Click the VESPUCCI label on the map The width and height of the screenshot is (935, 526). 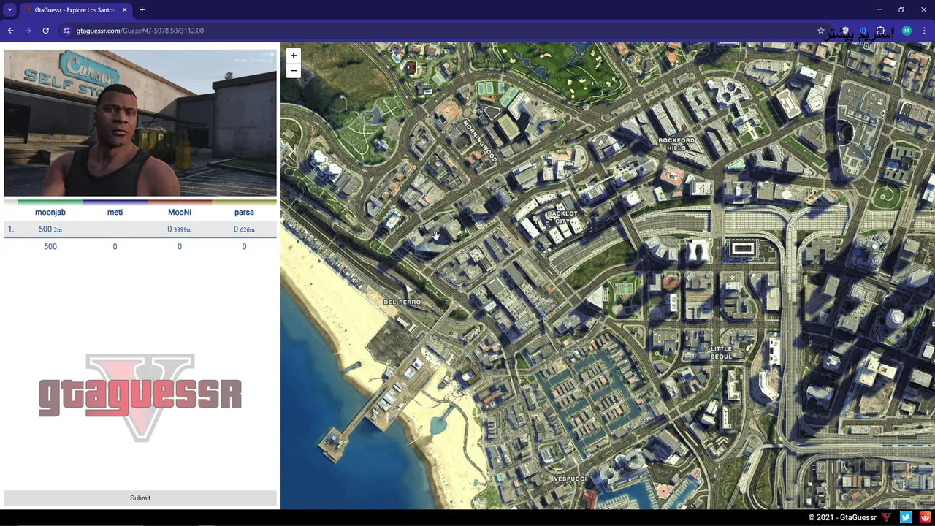tap(570, 479)
